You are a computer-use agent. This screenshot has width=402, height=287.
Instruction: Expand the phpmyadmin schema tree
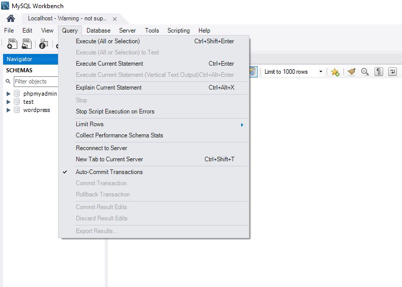click(9, 94)
